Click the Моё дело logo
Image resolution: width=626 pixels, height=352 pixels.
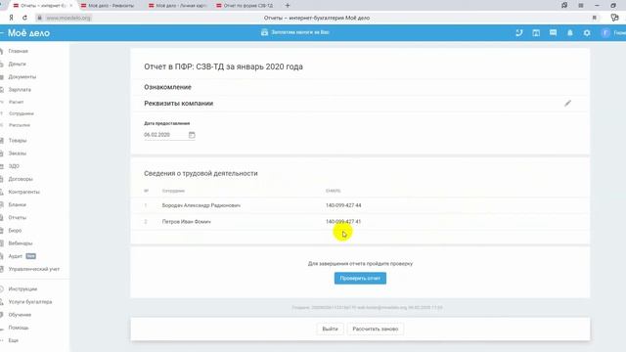[x=28, y=32]
